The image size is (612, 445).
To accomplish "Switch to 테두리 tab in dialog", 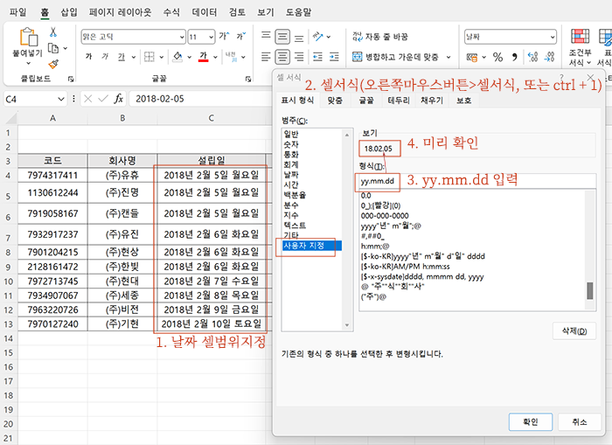I will point(399,101).
